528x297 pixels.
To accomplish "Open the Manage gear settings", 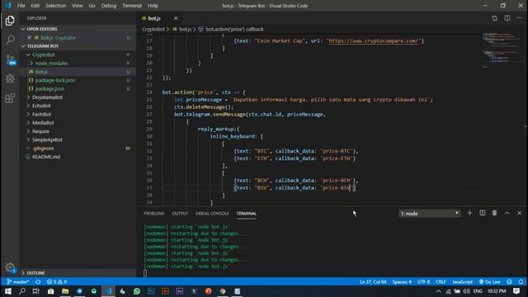I will 10,268.
